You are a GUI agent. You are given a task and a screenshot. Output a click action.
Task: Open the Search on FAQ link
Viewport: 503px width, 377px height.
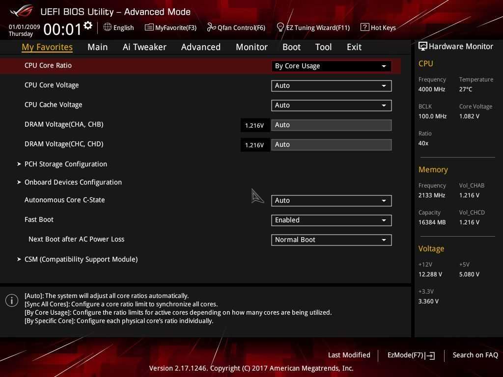tap(475, 355)
